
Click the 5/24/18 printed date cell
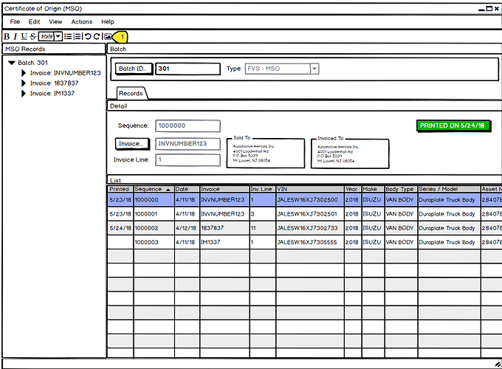(120, 228)
